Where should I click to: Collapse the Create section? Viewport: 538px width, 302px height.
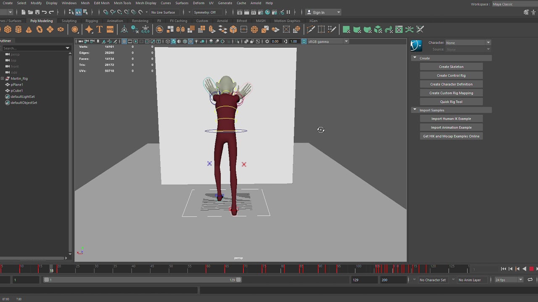point(415,58)
